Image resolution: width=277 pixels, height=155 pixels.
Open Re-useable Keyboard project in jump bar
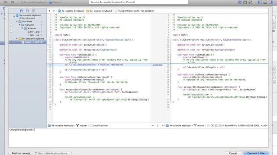tap(72, 11)
